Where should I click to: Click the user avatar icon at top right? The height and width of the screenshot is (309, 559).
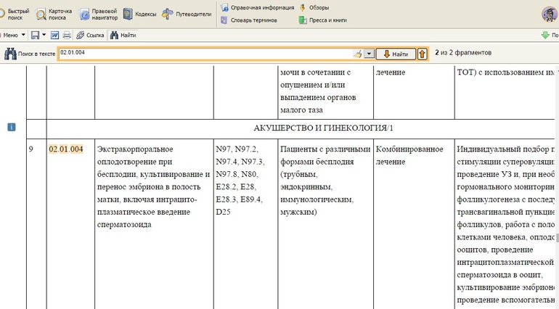[x=550, y=14]
